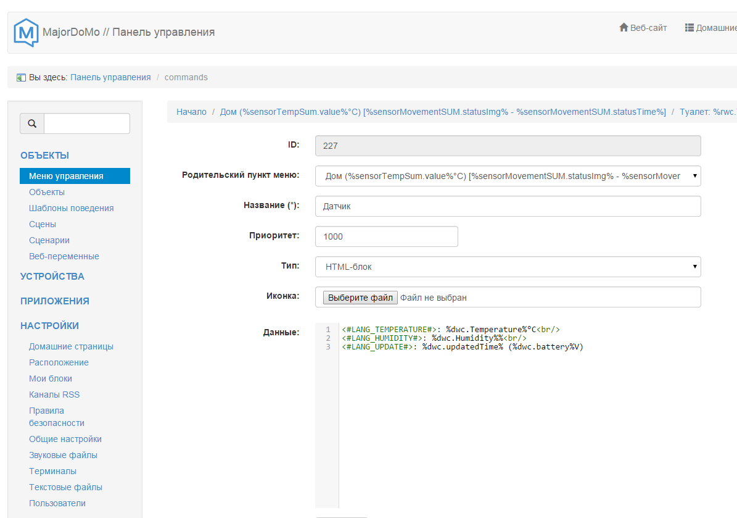Expand the УСТРОЙСТВА sidebar section
Viewport: 737px width, 518px height.
(52, 276)
